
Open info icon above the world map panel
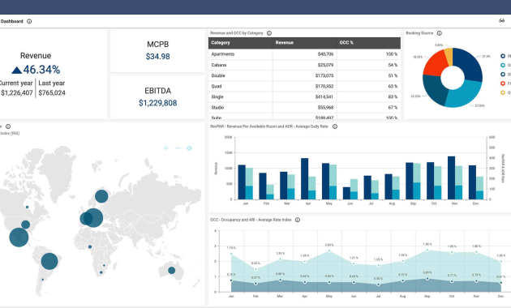(8, 126)
